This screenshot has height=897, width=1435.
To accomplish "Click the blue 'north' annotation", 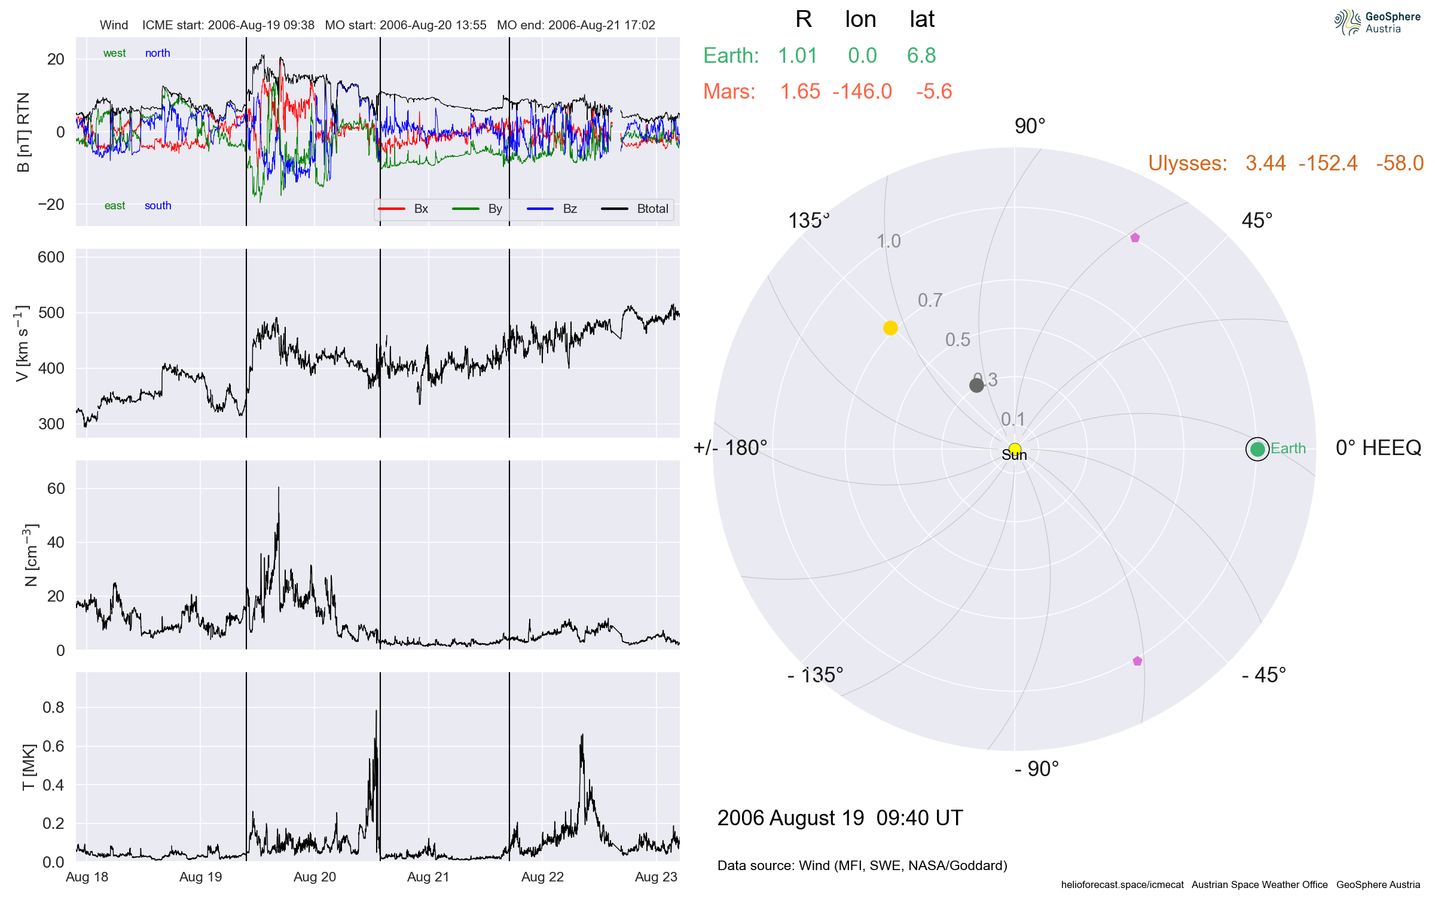I will pyautogui.click(x=158, y=53).
